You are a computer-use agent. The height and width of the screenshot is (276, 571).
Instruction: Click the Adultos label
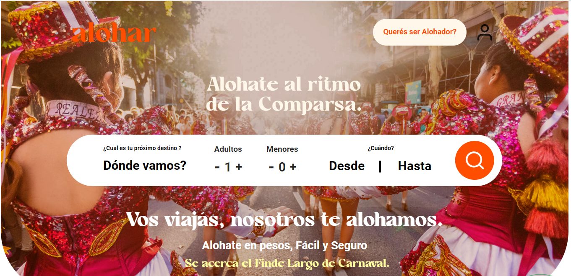point(228,149)
